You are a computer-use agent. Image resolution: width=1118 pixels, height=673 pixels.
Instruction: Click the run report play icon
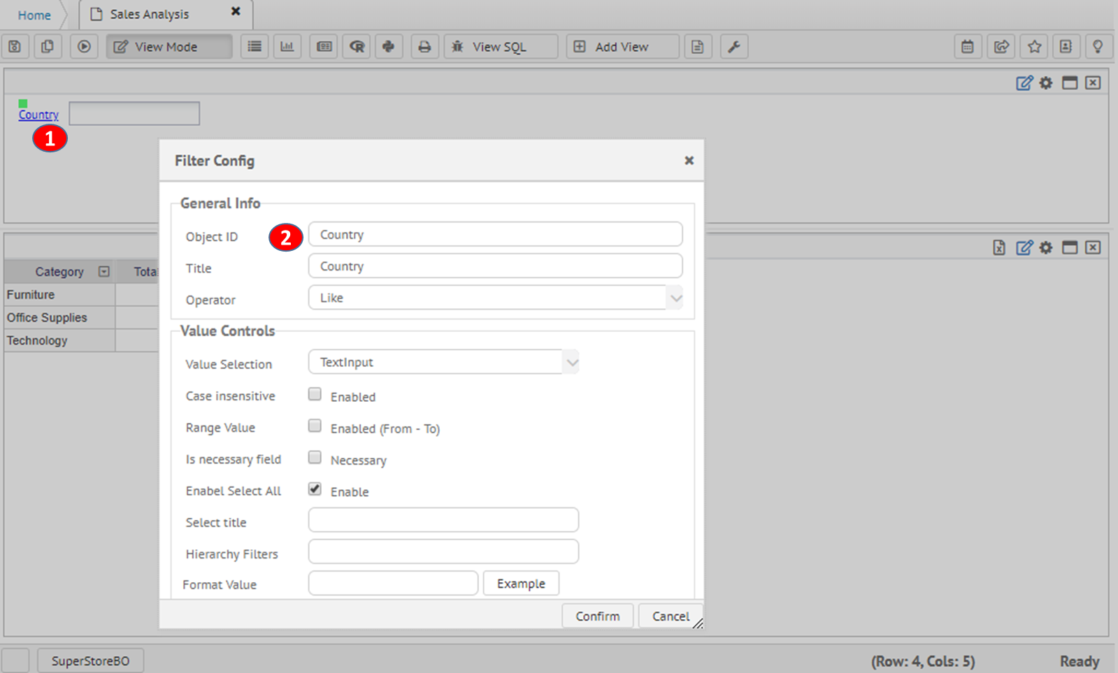[x=84, y=47]
